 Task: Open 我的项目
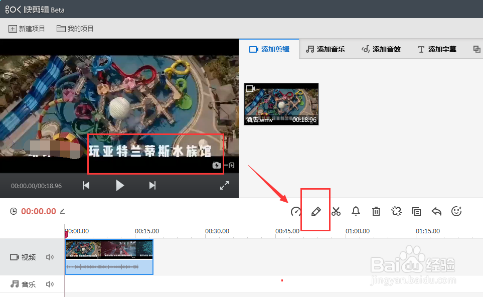74,29
